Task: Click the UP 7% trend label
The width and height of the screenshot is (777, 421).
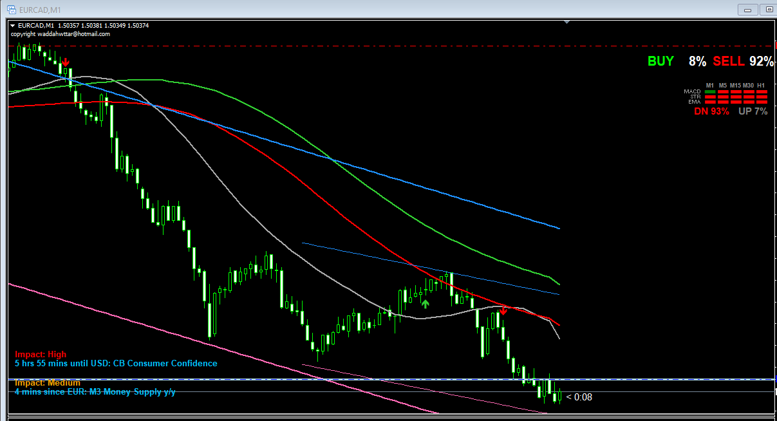Action: point(753,111)
